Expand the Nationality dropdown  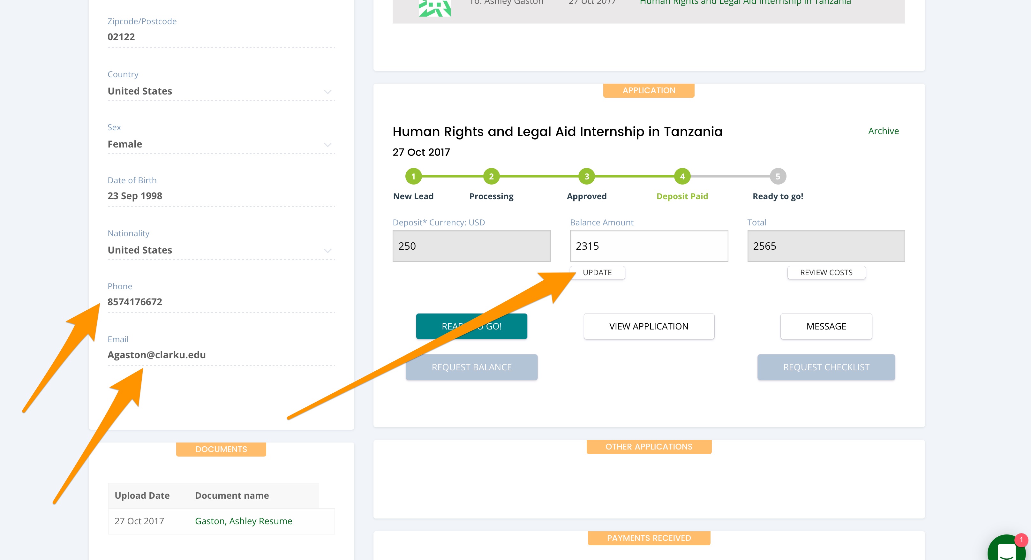point(327,251)
